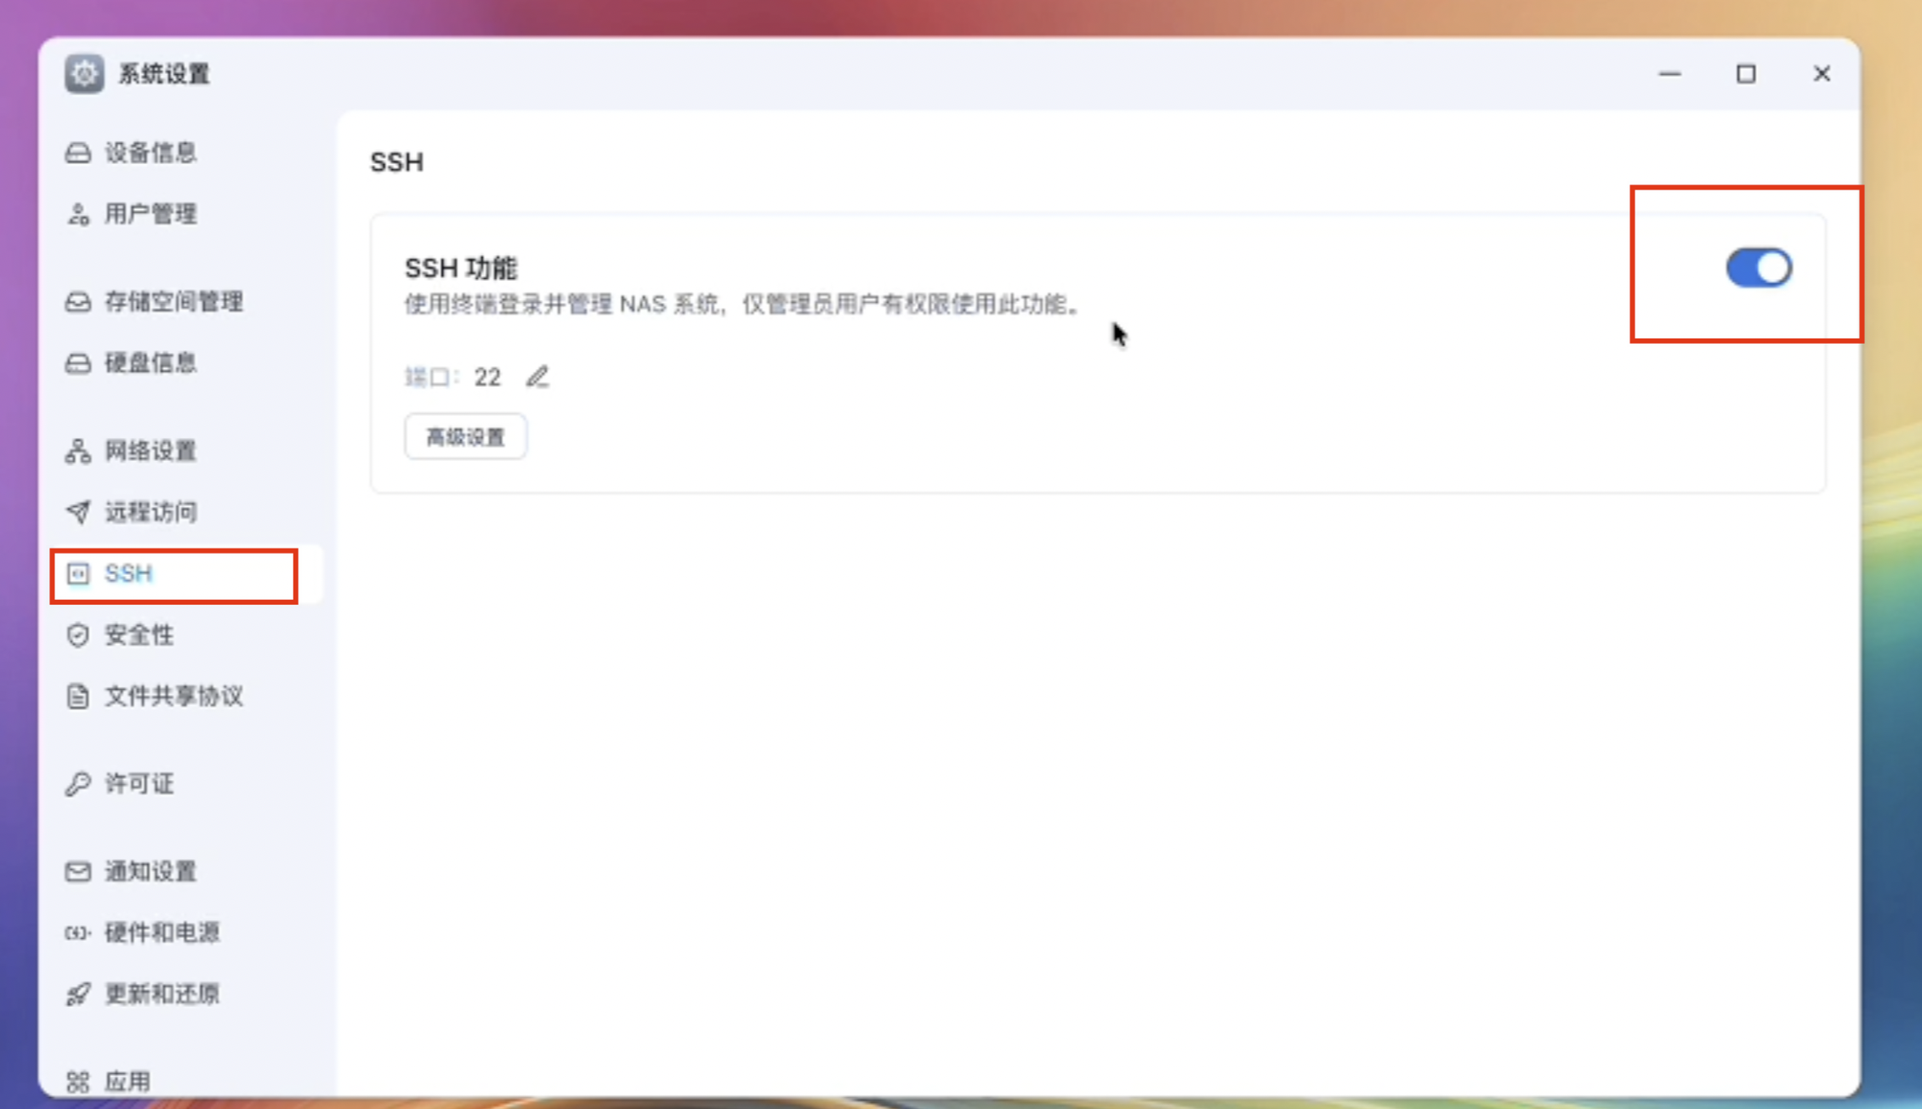Select the SSH sidebar entry

[x=128, y=574]
